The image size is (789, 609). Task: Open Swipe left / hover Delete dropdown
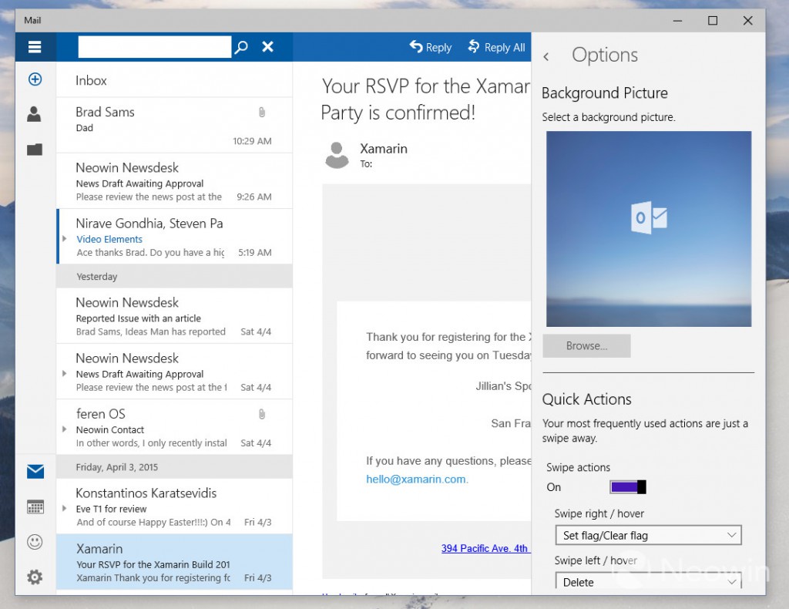pos(648,581)
